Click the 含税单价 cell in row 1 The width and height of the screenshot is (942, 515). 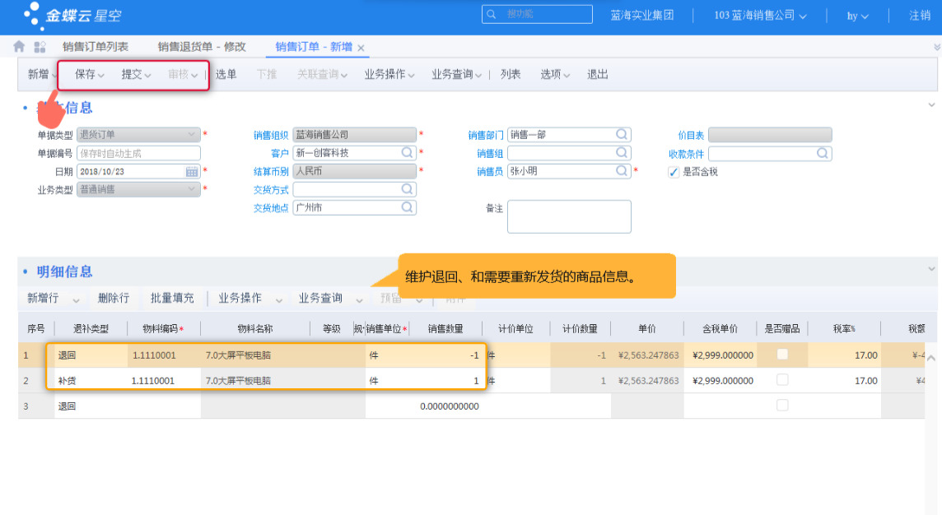coord(720,355)
